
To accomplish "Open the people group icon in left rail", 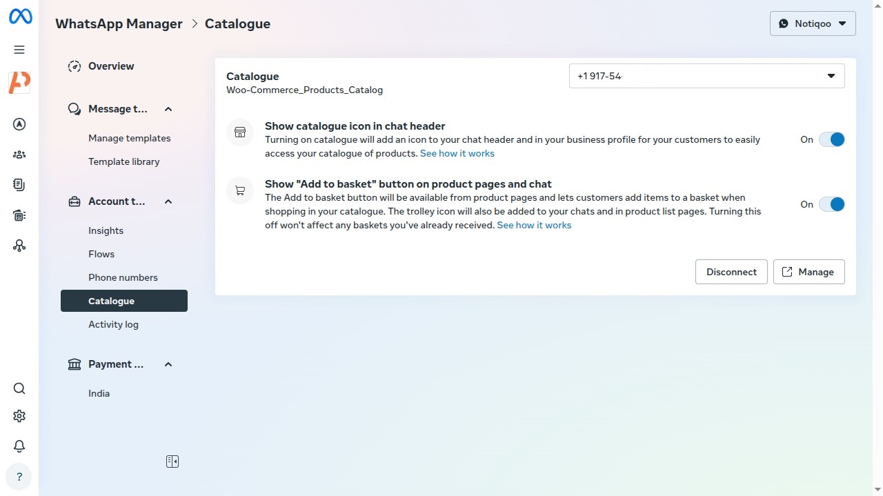I will click(19, 155).
